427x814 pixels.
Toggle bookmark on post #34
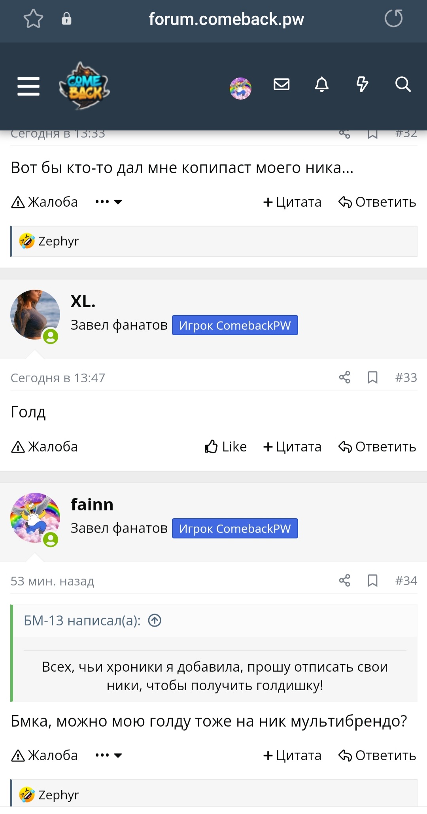coord(372,580)
